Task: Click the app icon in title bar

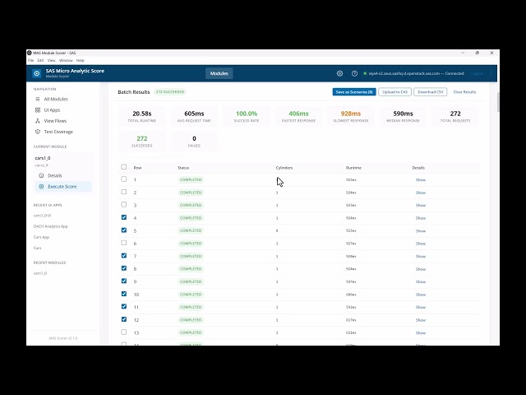Action: coord(30,53)
